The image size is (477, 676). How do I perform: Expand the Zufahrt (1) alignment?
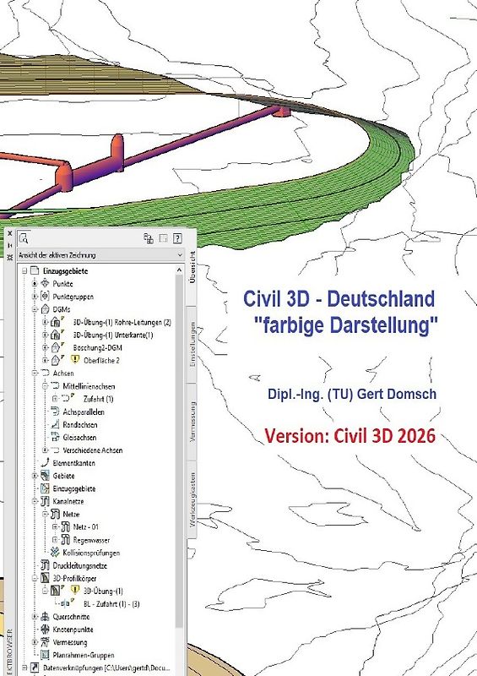[x=55, y=398]
